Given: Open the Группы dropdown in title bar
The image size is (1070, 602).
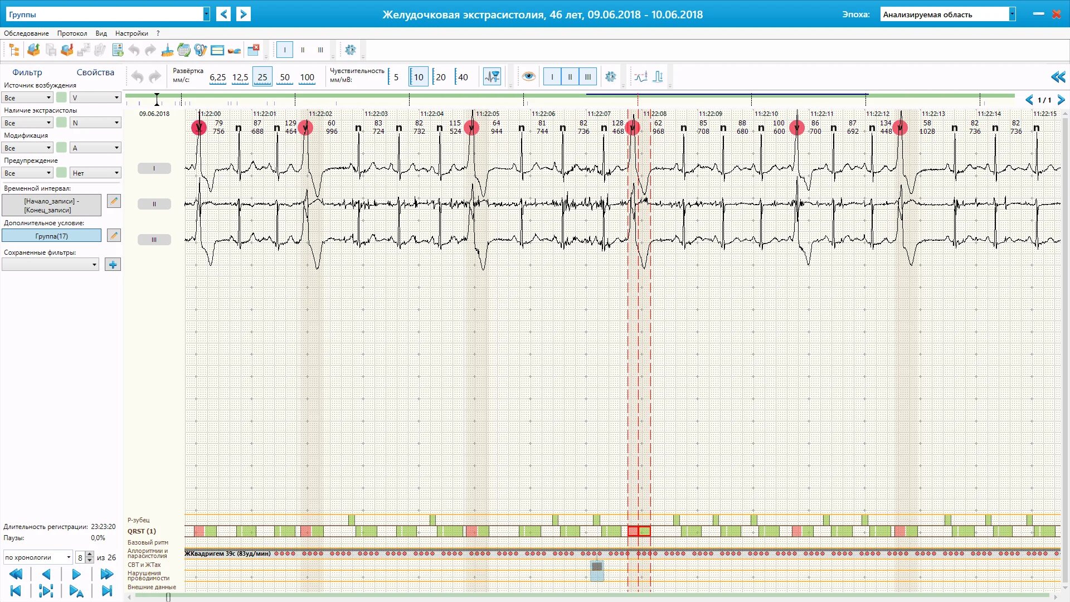Looking at the screenshot, I should (x=206, y=14).
